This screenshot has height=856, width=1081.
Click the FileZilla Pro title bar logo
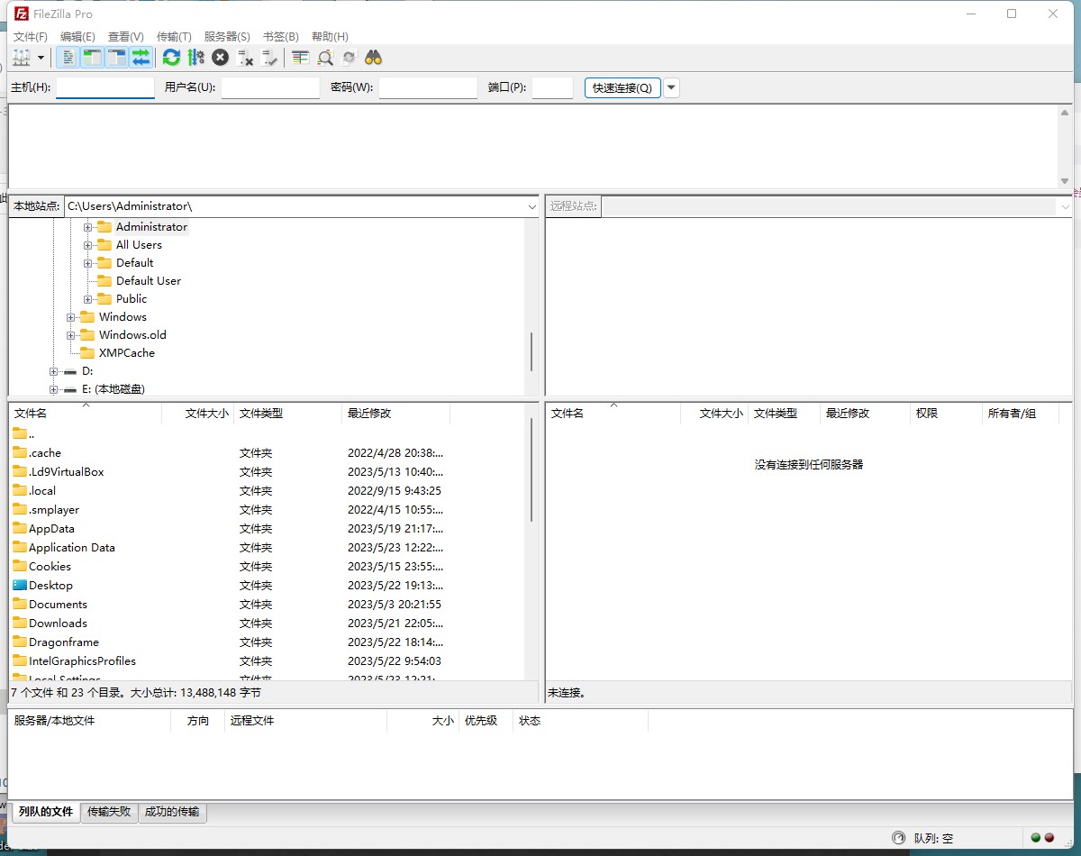[x=22, y=14]
